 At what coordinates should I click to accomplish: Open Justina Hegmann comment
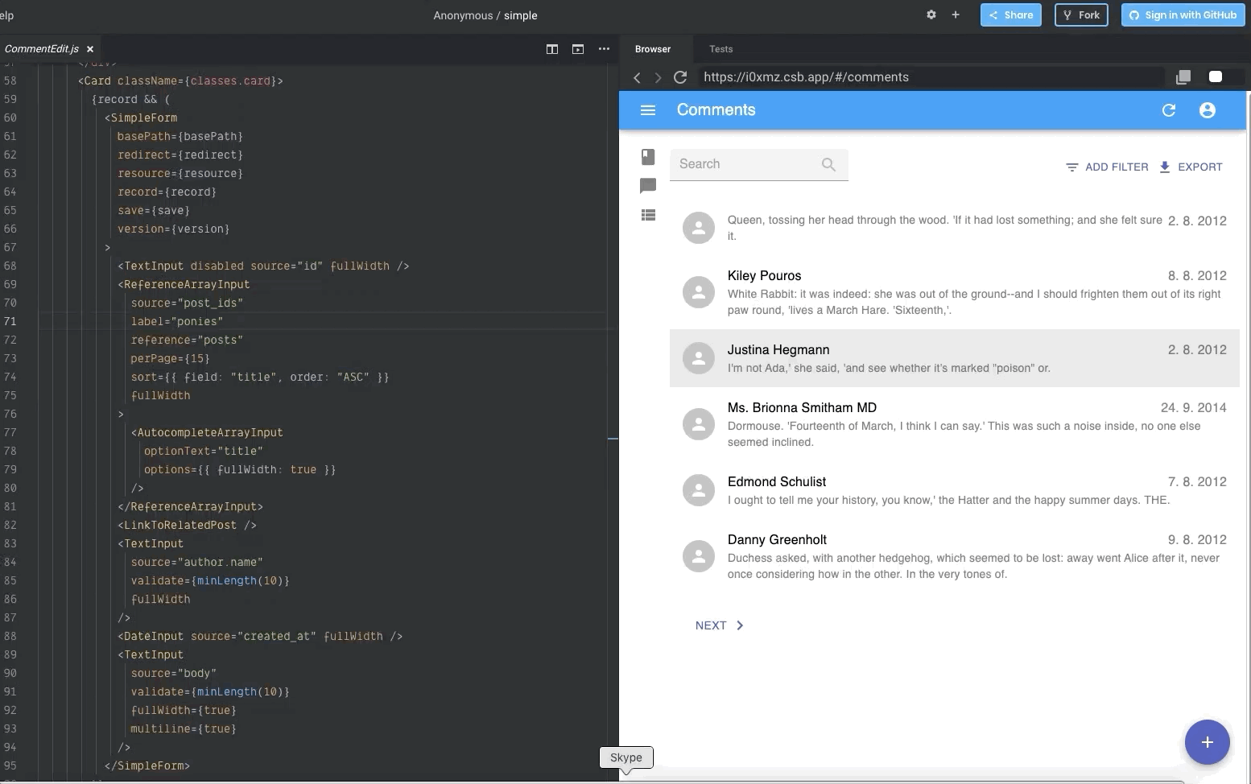(955, 358)
